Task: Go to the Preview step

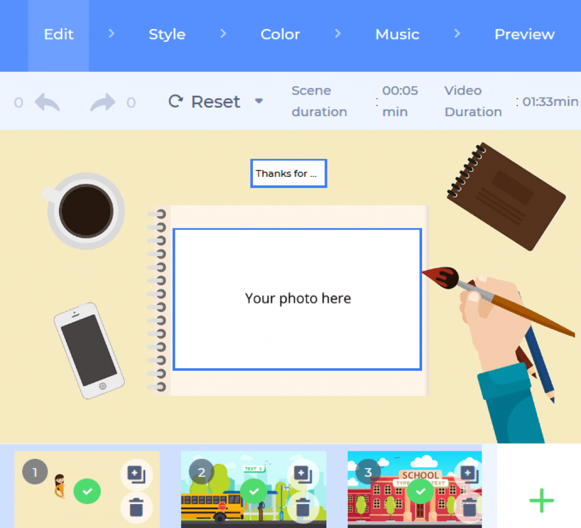Action: tap(524, 35)
